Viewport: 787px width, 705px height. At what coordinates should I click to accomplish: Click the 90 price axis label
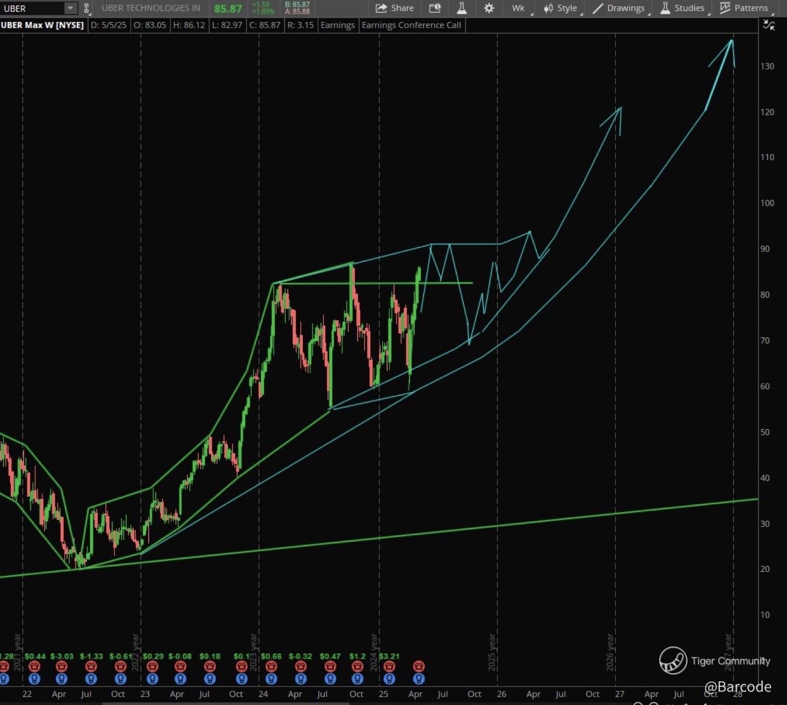(765, 249)
